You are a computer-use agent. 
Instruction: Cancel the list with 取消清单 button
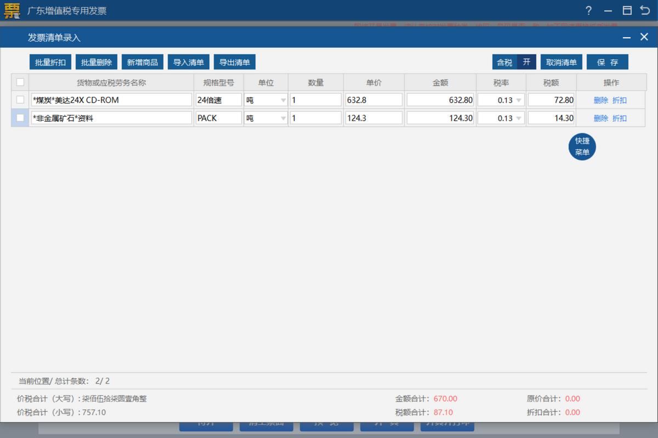(561, 62)
